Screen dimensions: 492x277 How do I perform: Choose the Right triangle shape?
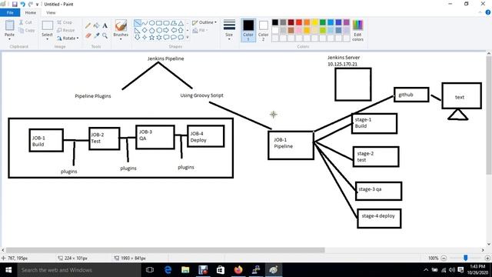[138, 30]
